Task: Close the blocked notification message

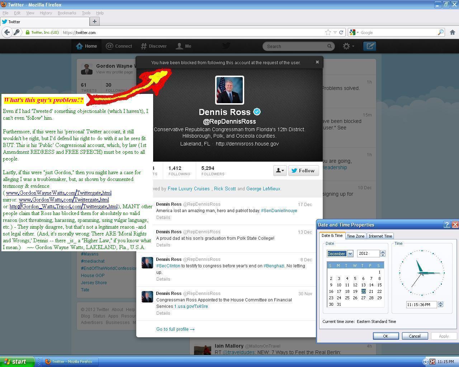Action: click(x=317, y=62)
